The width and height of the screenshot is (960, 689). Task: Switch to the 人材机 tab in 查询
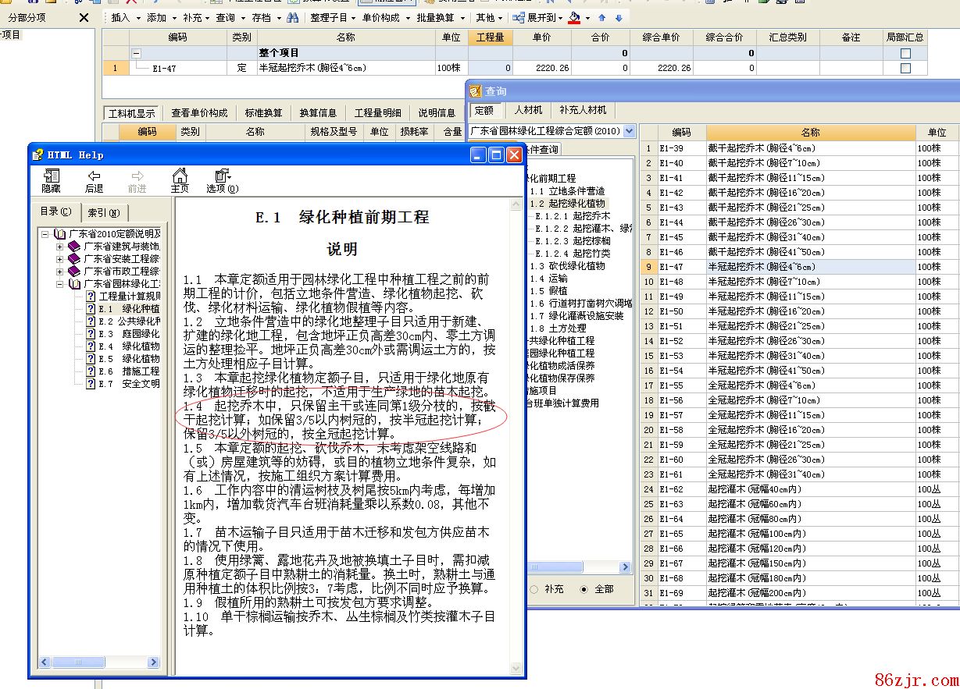pyautogui.click(x=528, y=110)
